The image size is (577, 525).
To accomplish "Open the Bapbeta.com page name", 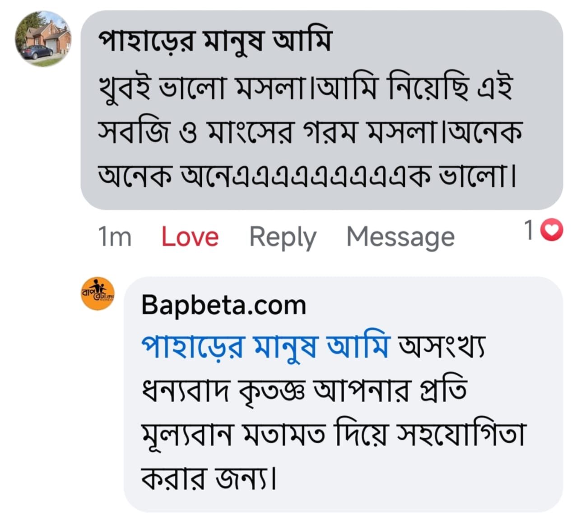I will click(223, 305).
